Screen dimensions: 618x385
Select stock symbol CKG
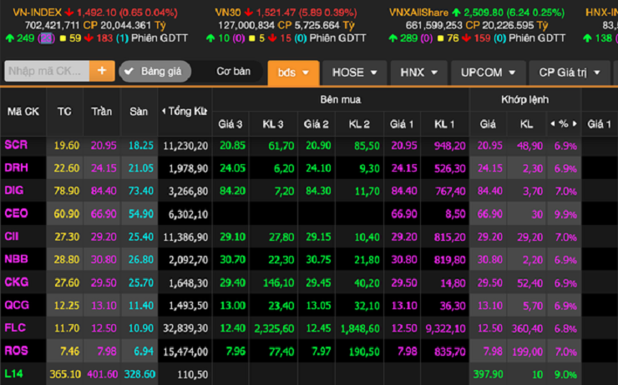point(17,282)
